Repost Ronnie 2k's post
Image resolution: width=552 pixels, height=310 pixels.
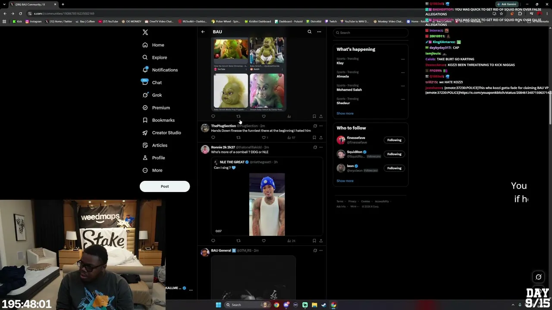pyautogui.click(x=238, y=241)
